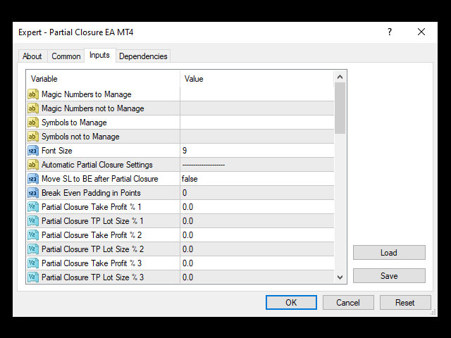Screen dimensions: 451x338
Task: Confirm settings with the OK button
Action: pyautogui.click(x=291, y=303)
